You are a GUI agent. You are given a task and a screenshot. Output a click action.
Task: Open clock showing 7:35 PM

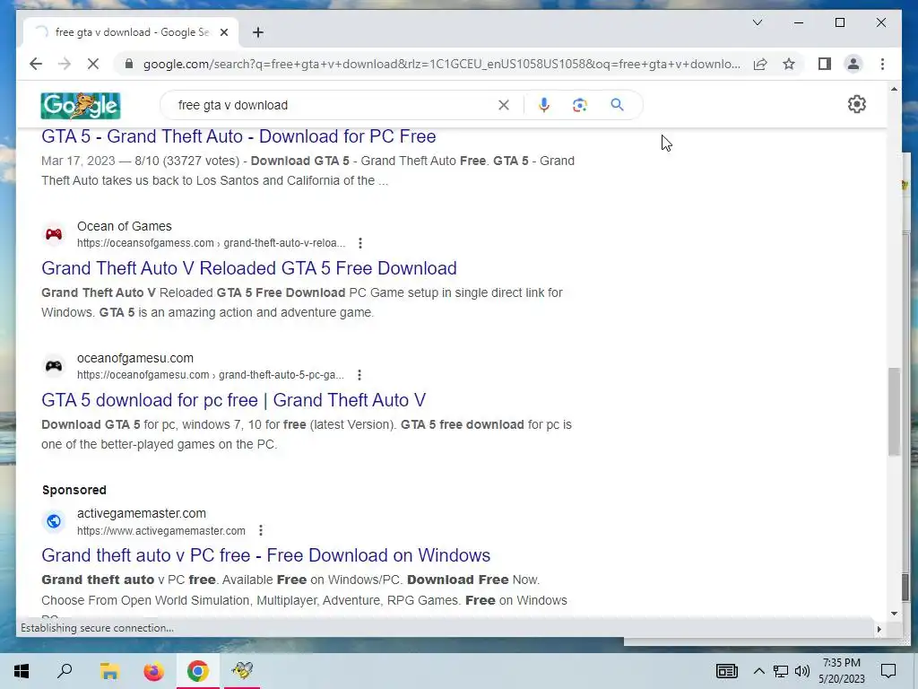(x=841, y=671)
